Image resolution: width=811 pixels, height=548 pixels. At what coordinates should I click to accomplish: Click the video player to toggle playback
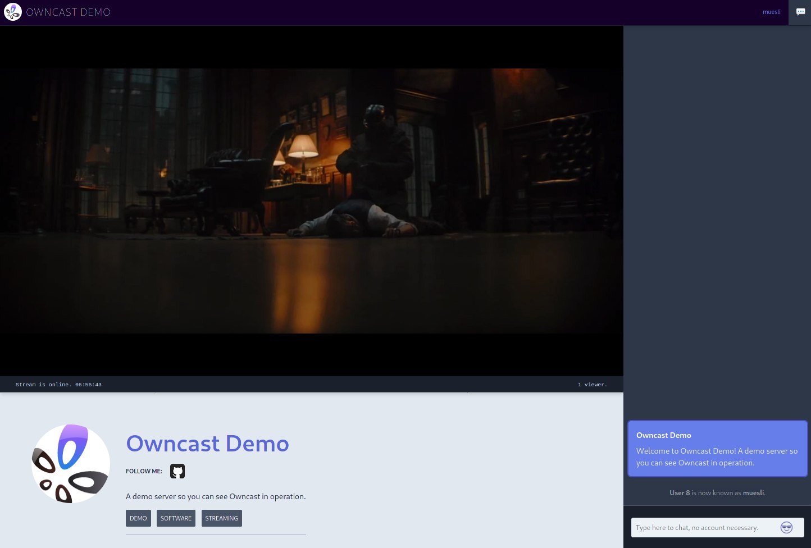[312, 201]
